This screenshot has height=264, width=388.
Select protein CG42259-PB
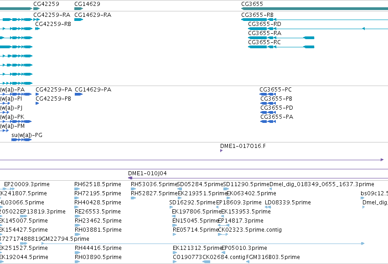click(53, 98)
